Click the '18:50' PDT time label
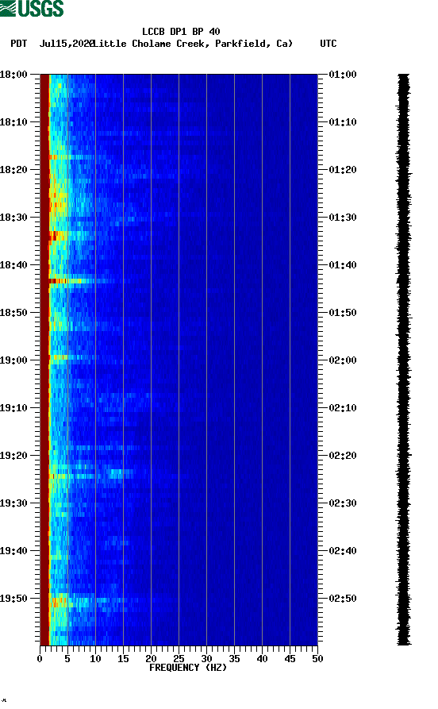The height and width of the screenshot is (709, 438). point(13,313)
